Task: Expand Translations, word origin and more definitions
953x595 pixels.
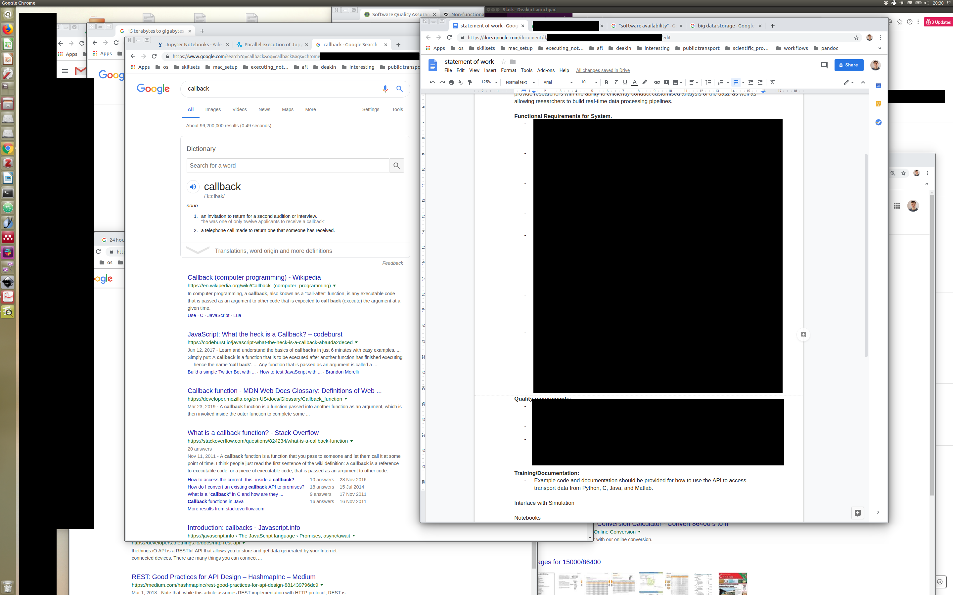Action: tap(273, 251)
